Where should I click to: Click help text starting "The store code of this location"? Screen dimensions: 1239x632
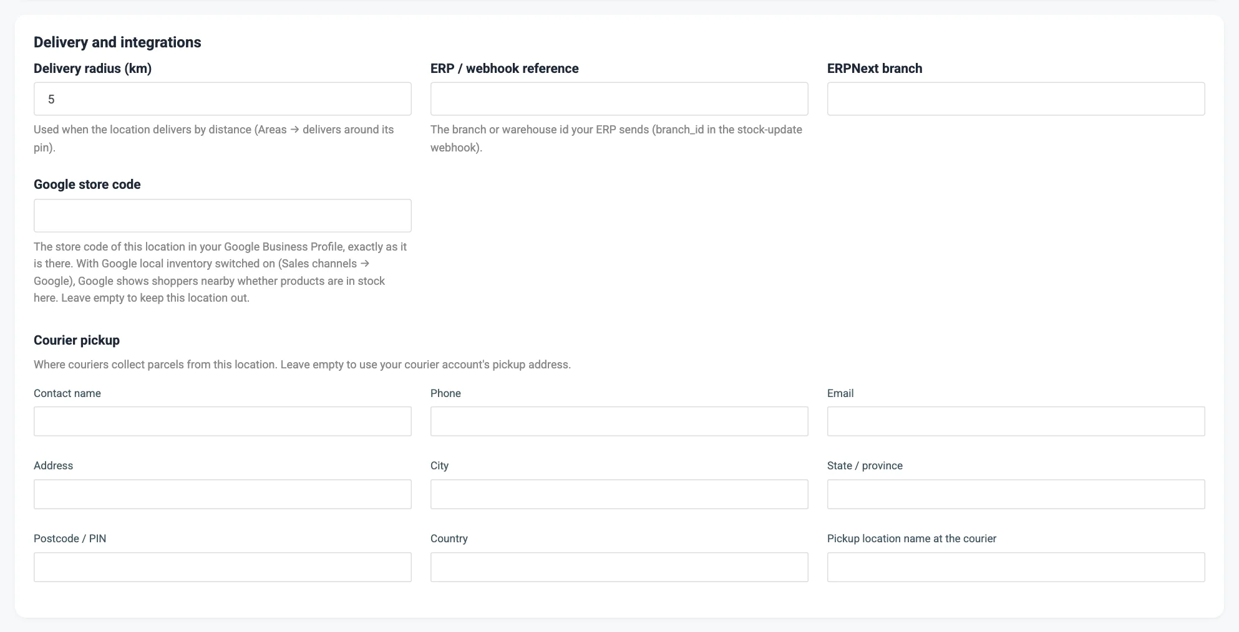[220, 272]
